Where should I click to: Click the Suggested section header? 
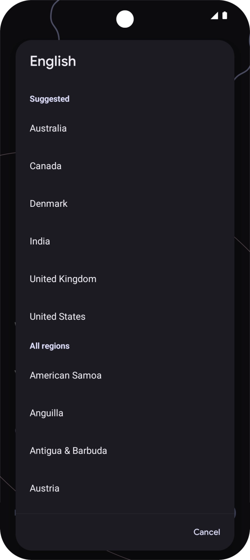(50, 99)
